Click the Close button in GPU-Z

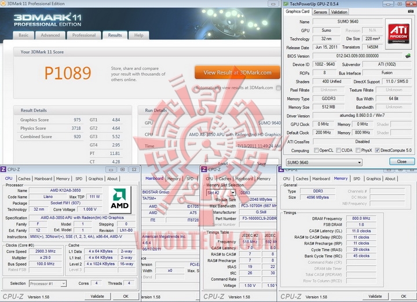[x=401, y=161]
